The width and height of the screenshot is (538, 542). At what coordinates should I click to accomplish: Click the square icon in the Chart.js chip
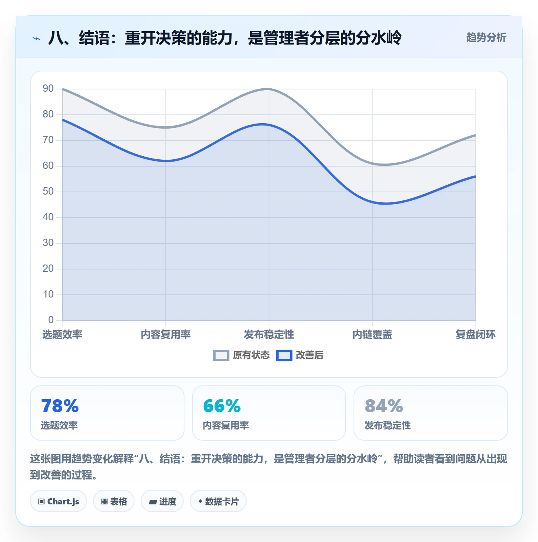coord(42,501)
